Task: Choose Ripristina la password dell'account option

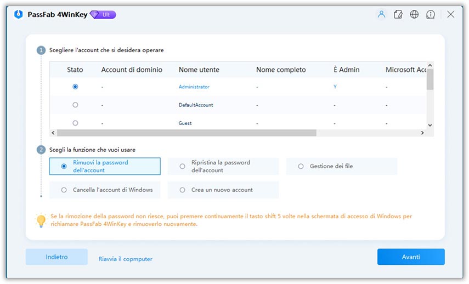Action: click(223, 166)
